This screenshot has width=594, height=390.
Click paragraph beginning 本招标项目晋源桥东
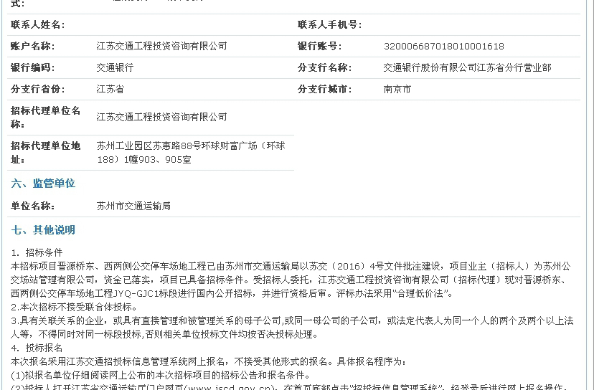[291, 280]
